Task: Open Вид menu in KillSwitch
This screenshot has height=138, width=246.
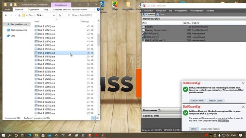Action: pyautogui.click(x=170, y=11)
